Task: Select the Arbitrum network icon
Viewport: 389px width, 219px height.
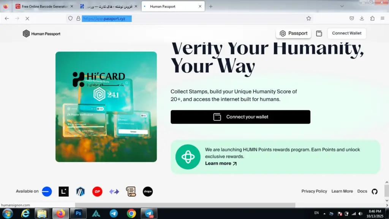Action: tap(81, 192)
